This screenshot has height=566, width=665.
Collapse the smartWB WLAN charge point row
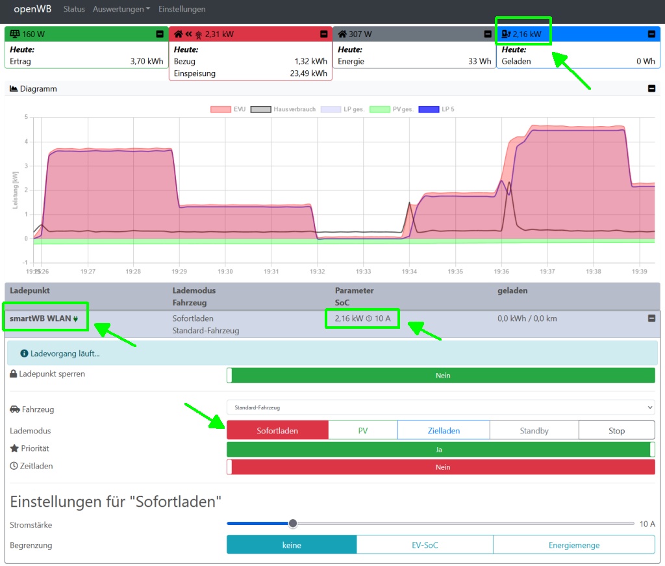click(651, 318)
